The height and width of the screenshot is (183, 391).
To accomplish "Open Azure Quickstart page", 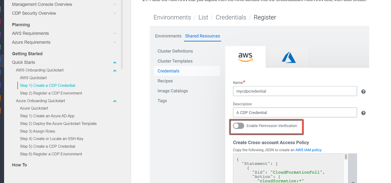I will [34, 108].
